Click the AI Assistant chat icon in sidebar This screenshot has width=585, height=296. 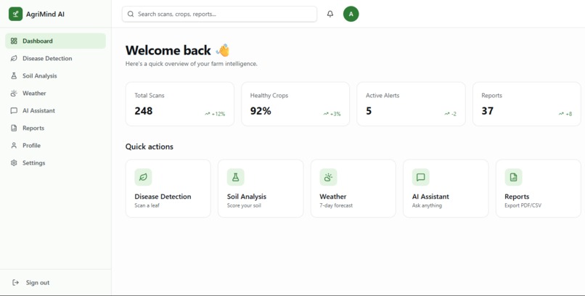[14, 111]
